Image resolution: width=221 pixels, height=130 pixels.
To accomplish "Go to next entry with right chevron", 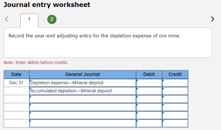I will click(x=213, y=19).
